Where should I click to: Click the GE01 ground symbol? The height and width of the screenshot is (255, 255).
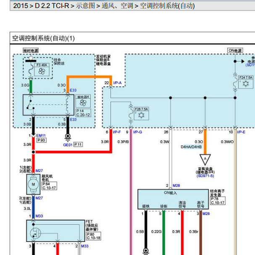tap(68, 137)
